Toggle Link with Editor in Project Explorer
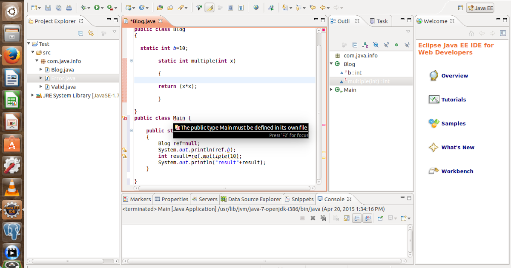 coord(91,33)
